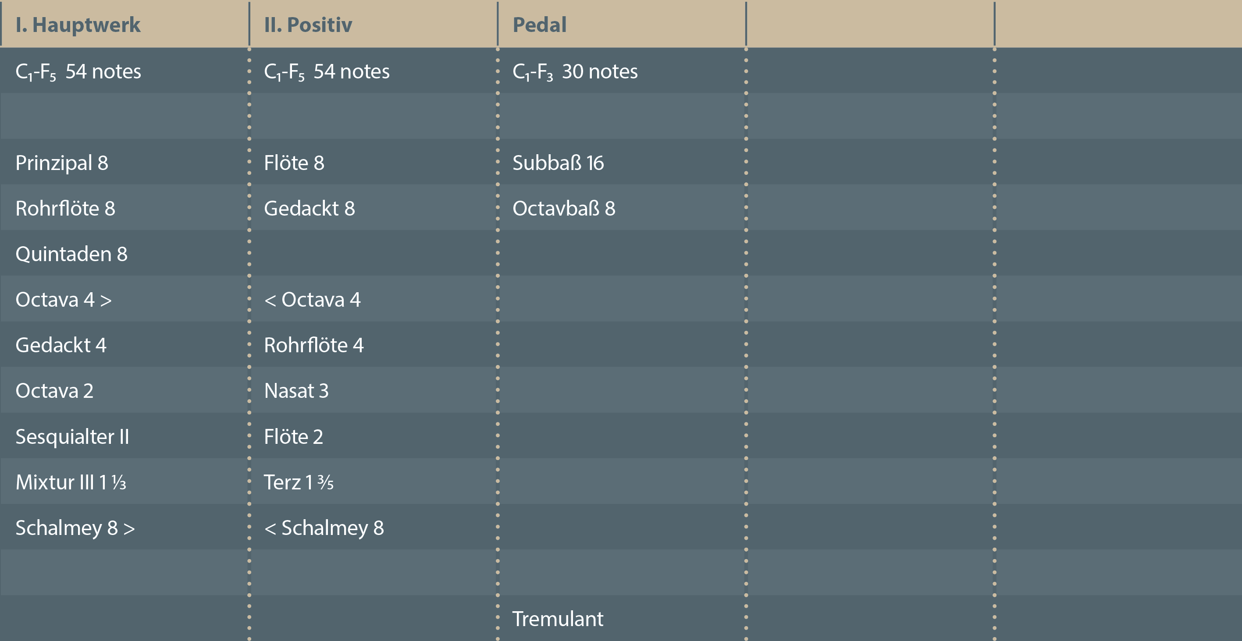Click Octava 4 in the Hauptwerk column
Screen dimensions: 1242x641
(x=63, y=300)
